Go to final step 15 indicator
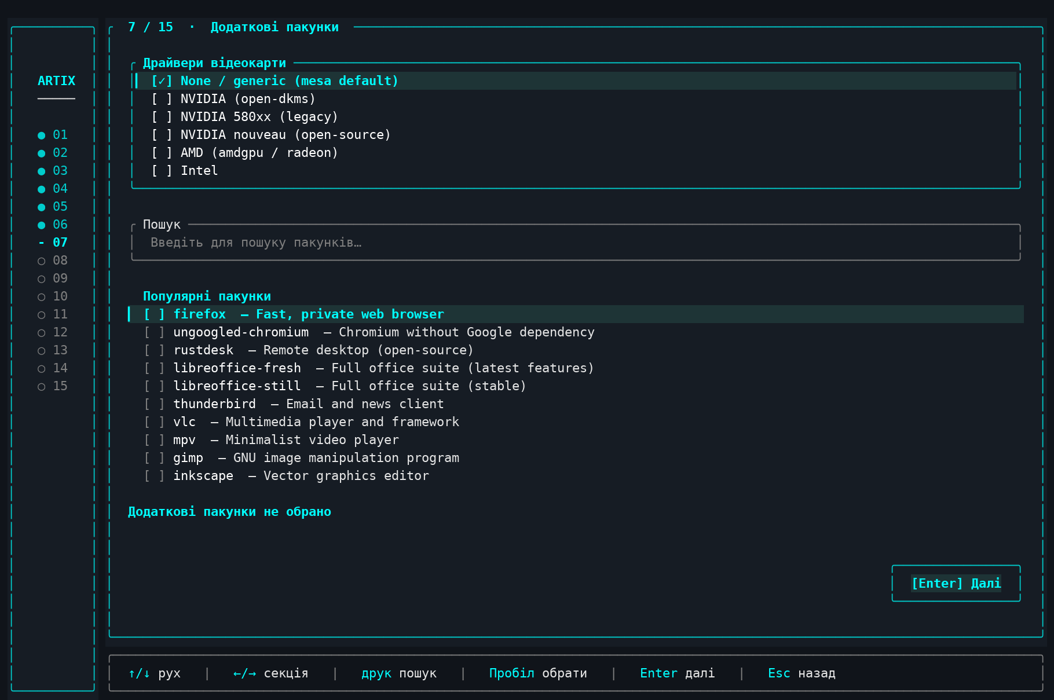 tap(53, 386)
